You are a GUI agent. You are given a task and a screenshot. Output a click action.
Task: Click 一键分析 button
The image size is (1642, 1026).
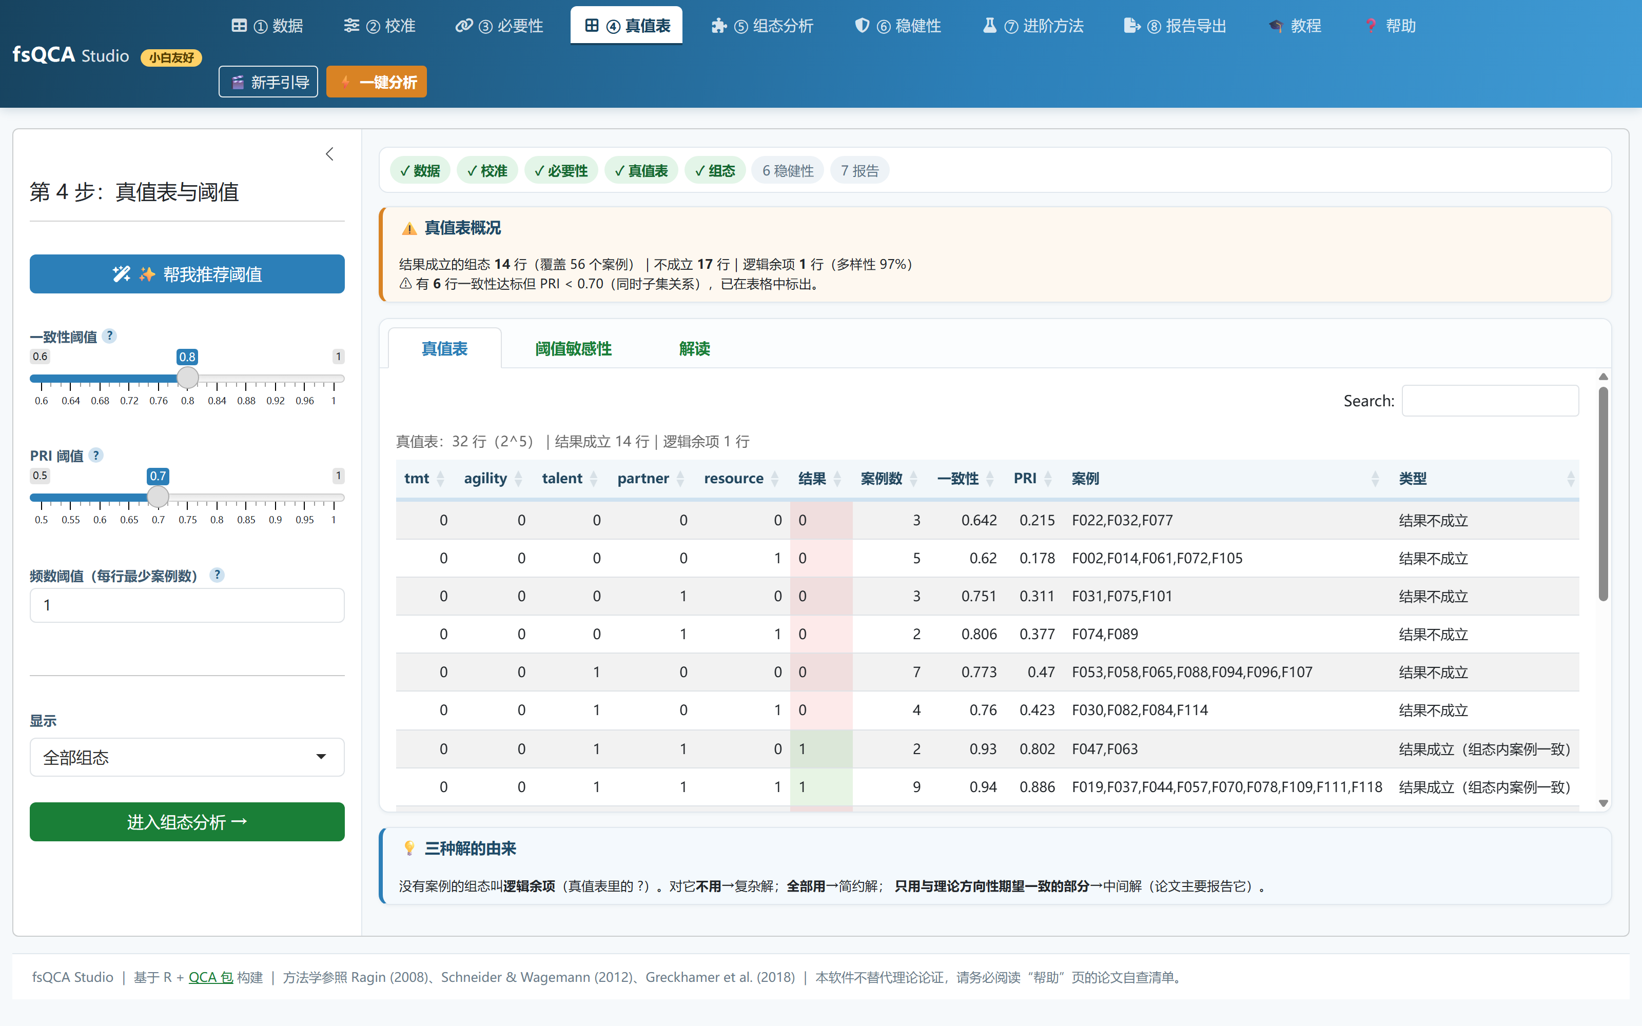coord(377,82)
